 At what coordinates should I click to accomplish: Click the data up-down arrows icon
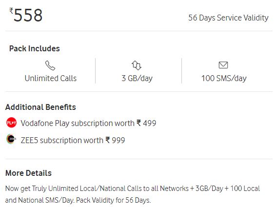click(137, 65)
